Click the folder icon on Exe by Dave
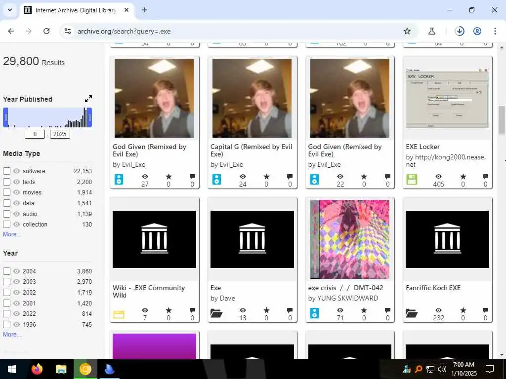The image size is (506, 379). pos(216,313)
